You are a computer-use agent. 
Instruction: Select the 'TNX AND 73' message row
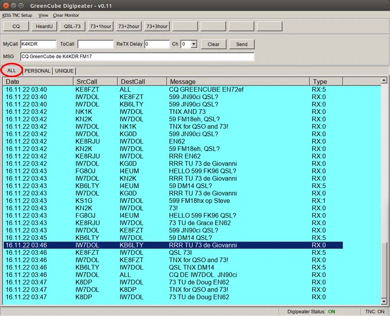click(x=173, y=112)
